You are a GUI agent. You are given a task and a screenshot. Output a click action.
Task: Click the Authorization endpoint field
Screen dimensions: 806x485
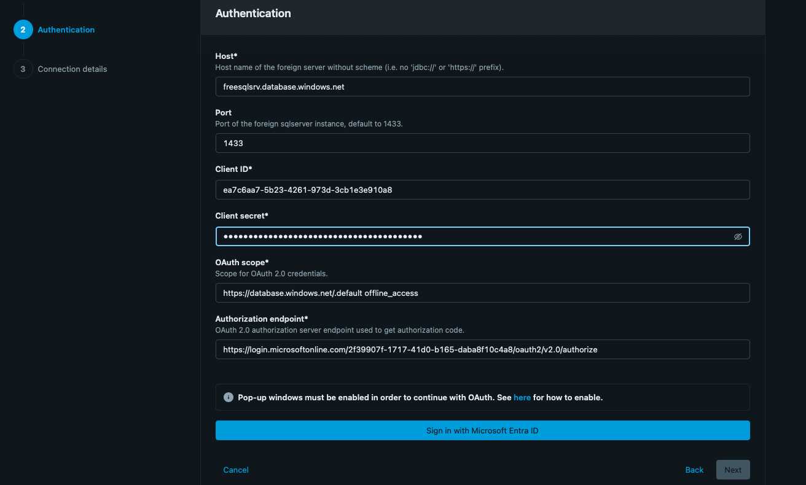click(482, 349)
